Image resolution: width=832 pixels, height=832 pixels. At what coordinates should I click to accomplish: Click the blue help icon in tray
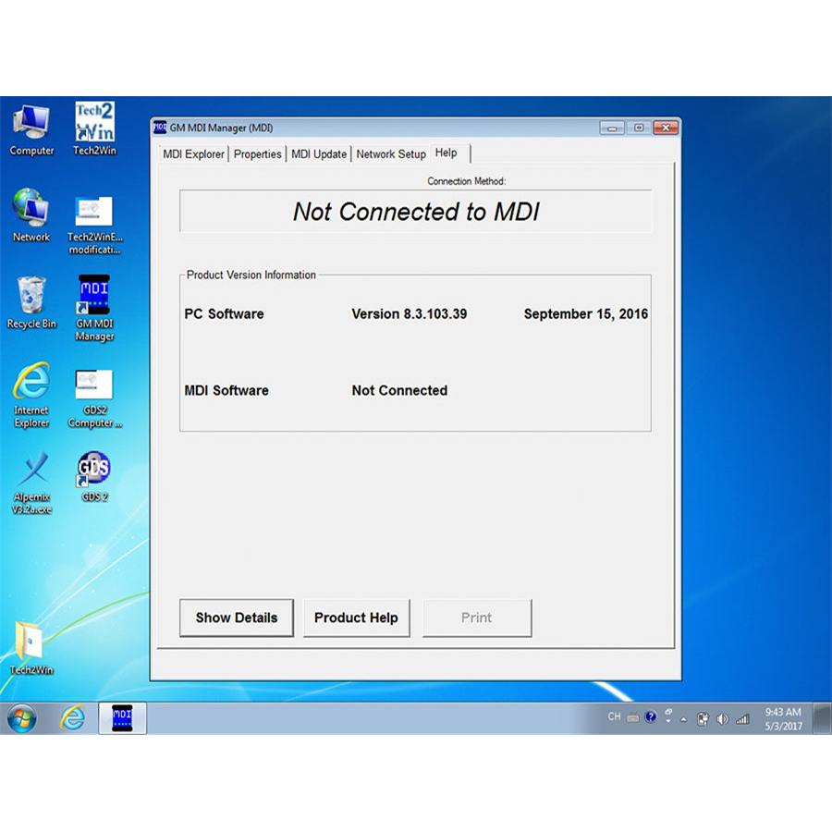click(x=651, y=717)
